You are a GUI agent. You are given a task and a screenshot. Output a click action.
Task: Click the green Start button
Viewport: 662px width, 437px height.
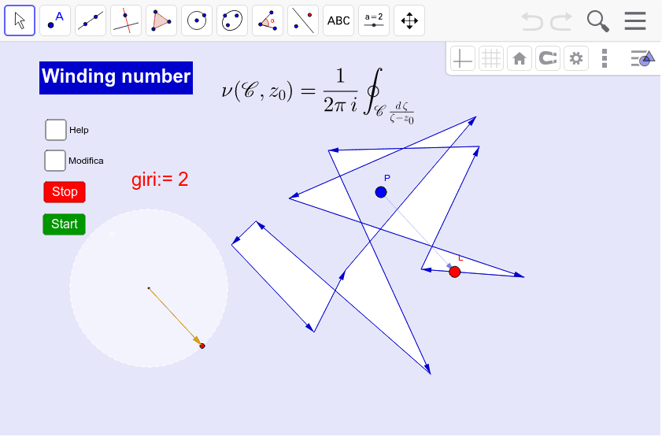point(65,224)
